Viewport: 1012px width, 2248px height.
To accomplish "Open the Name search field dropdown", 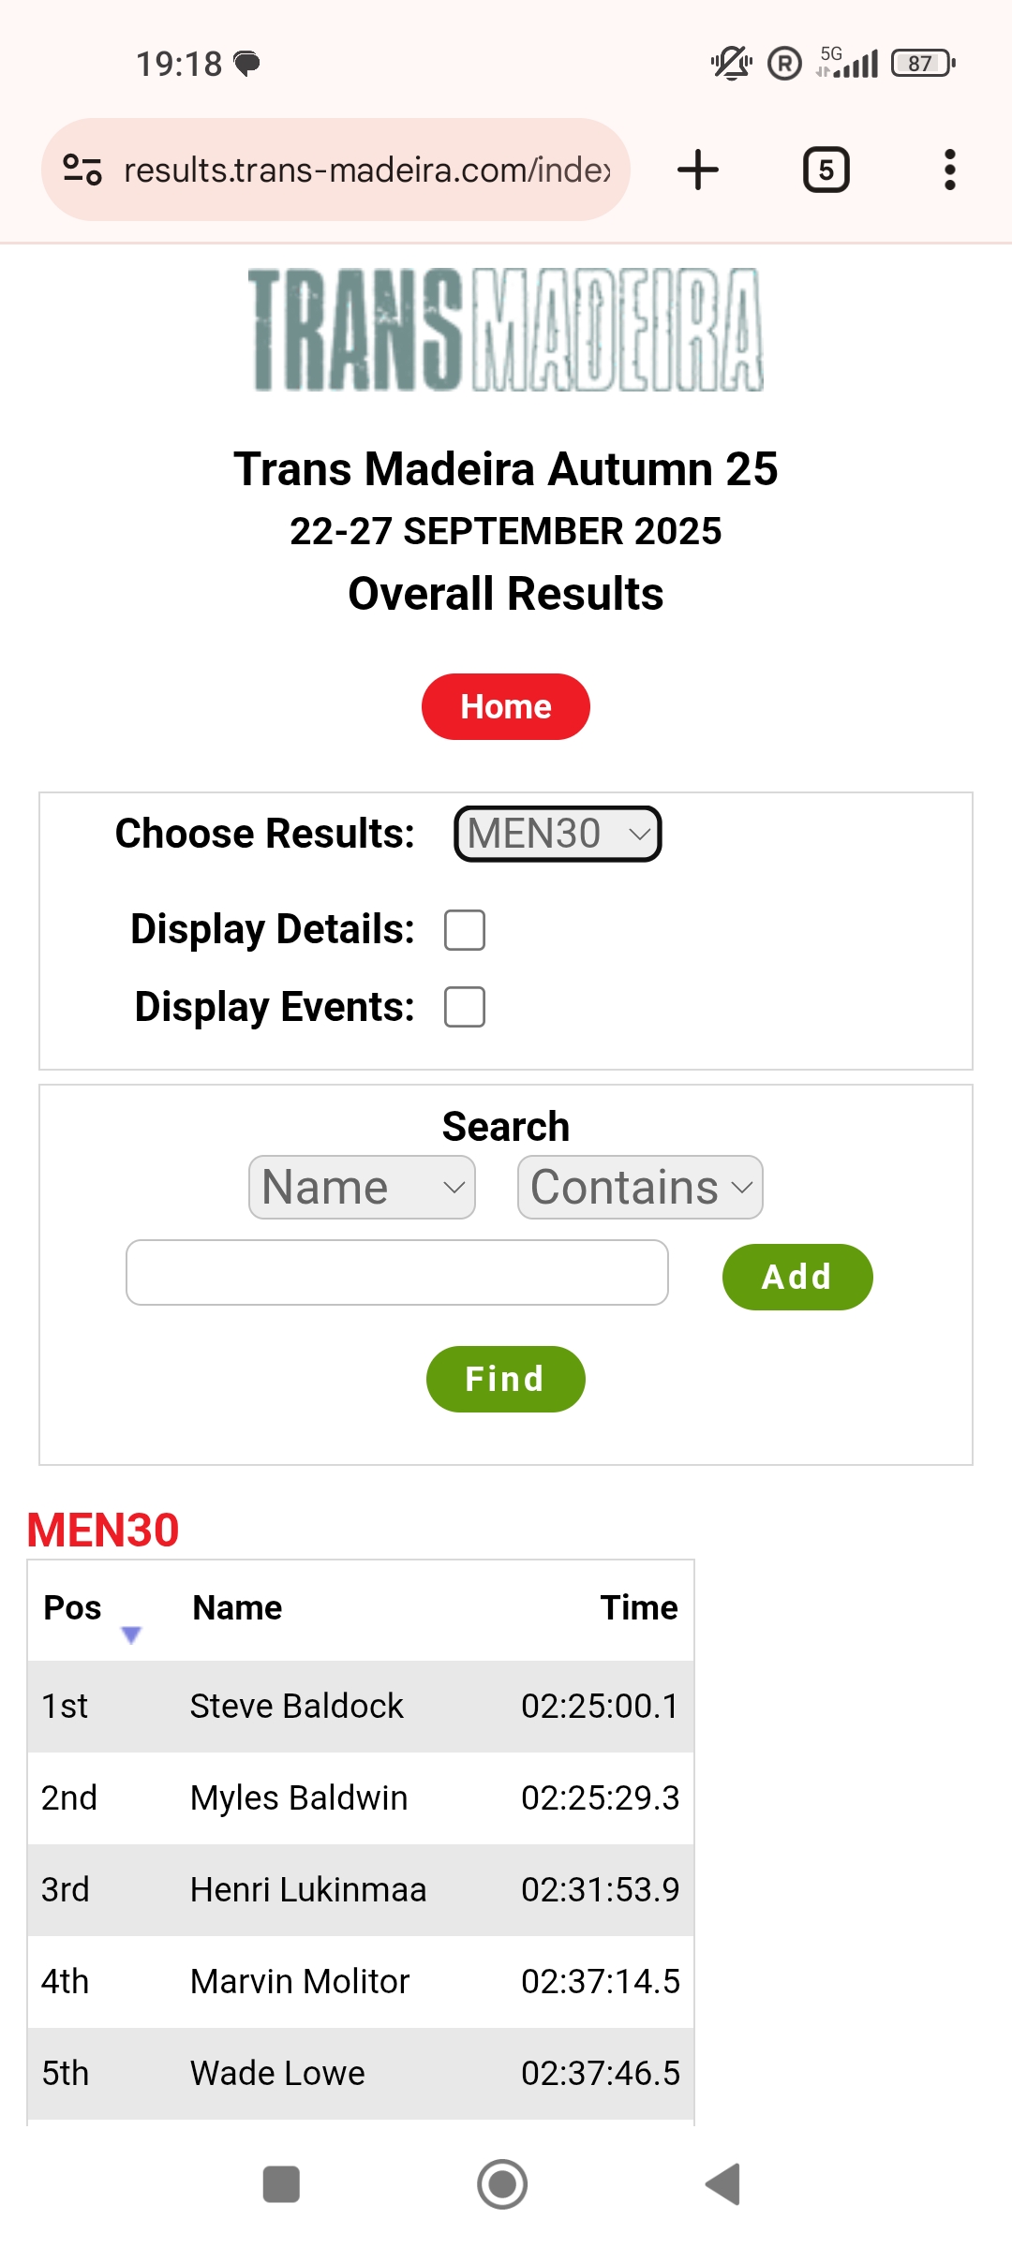I will (362, 1188).
